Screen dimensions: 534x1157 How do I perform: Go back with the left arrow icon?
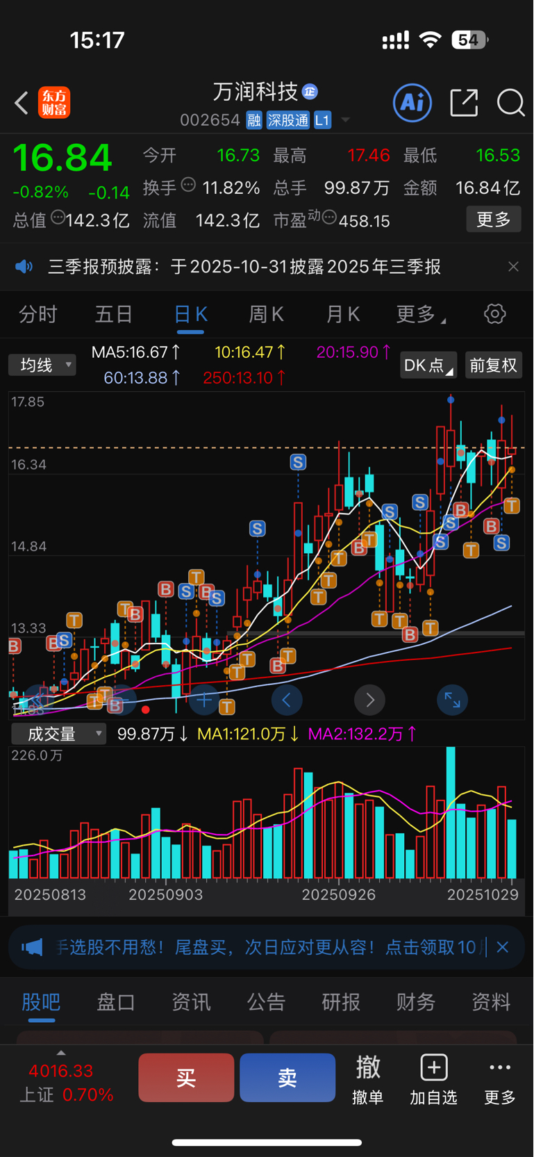point(22,104)
